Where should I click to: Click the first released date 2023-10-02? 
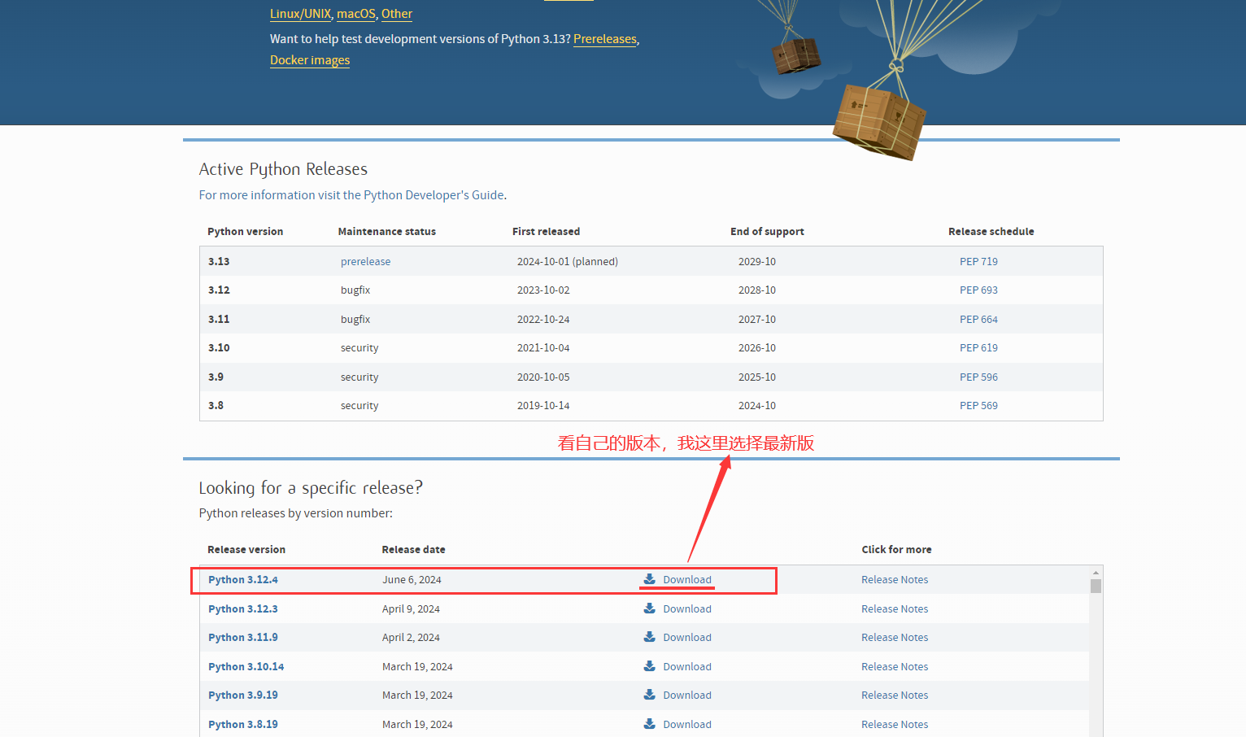(543, 290)
